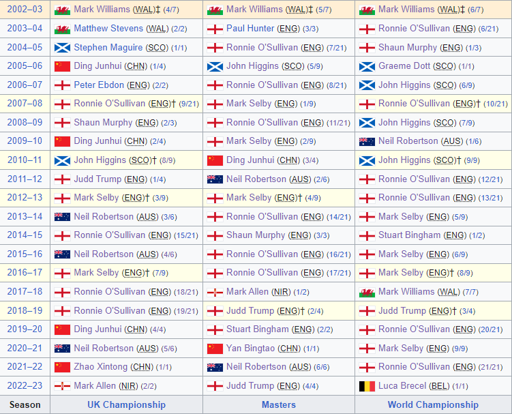This screenshot has height=414, width=512.
Task: Open the 2002–03 season link
Action: tap(25, 10)
